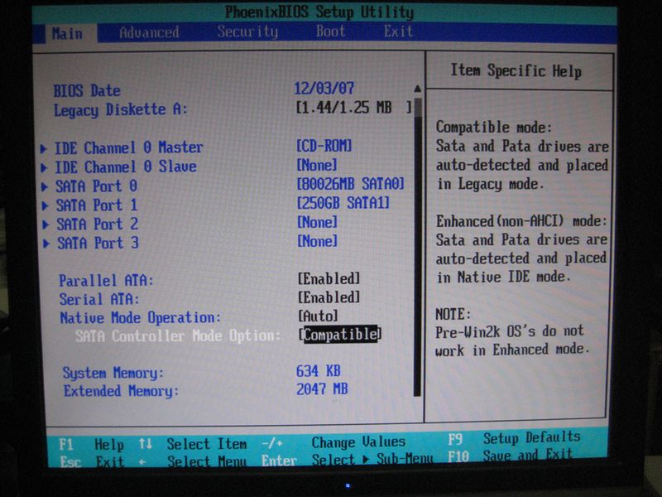Click the Parallel ATA label
662x497 pixels.
(x=106, y=281)
